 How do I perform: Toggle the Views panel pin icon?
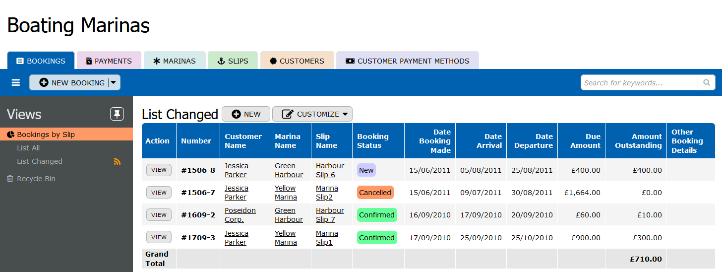(x=117, y=114)
